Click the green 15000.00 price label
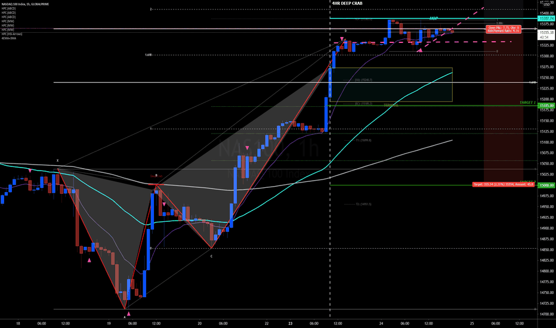This screenshot has width=556, height=328. 546,185
